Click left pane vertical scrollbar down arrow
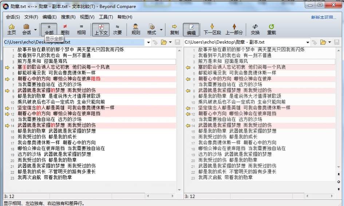The height and width of the screenshot is (206, 344). (179, 190)
